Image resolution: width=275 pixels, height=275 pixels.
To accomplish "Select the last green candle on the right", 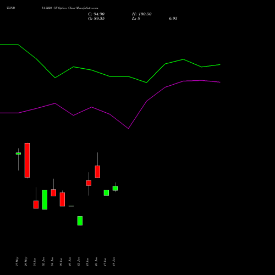I will pyautogui.click(x=115, y=188).
